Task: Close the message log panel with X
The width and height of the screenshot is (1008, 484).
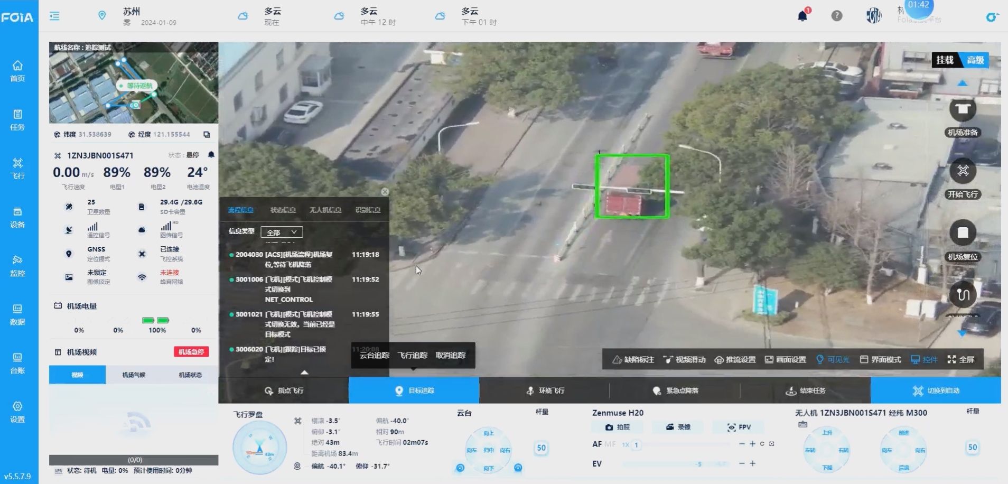Action: [x=385, y=192]
